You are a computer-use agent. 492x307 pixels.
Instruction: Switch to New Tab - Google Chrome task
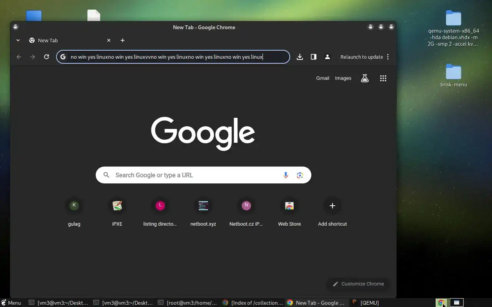[317, 303]
